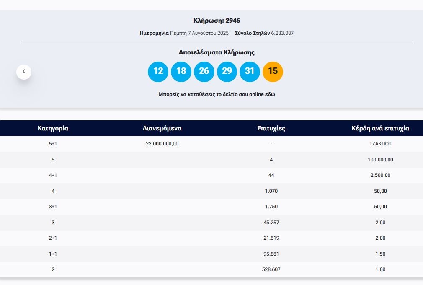Image resolution: width=423 pixels, height=285 pixels.
Task: Click the Επιτυχίες column header
Action: coord(271,128)
